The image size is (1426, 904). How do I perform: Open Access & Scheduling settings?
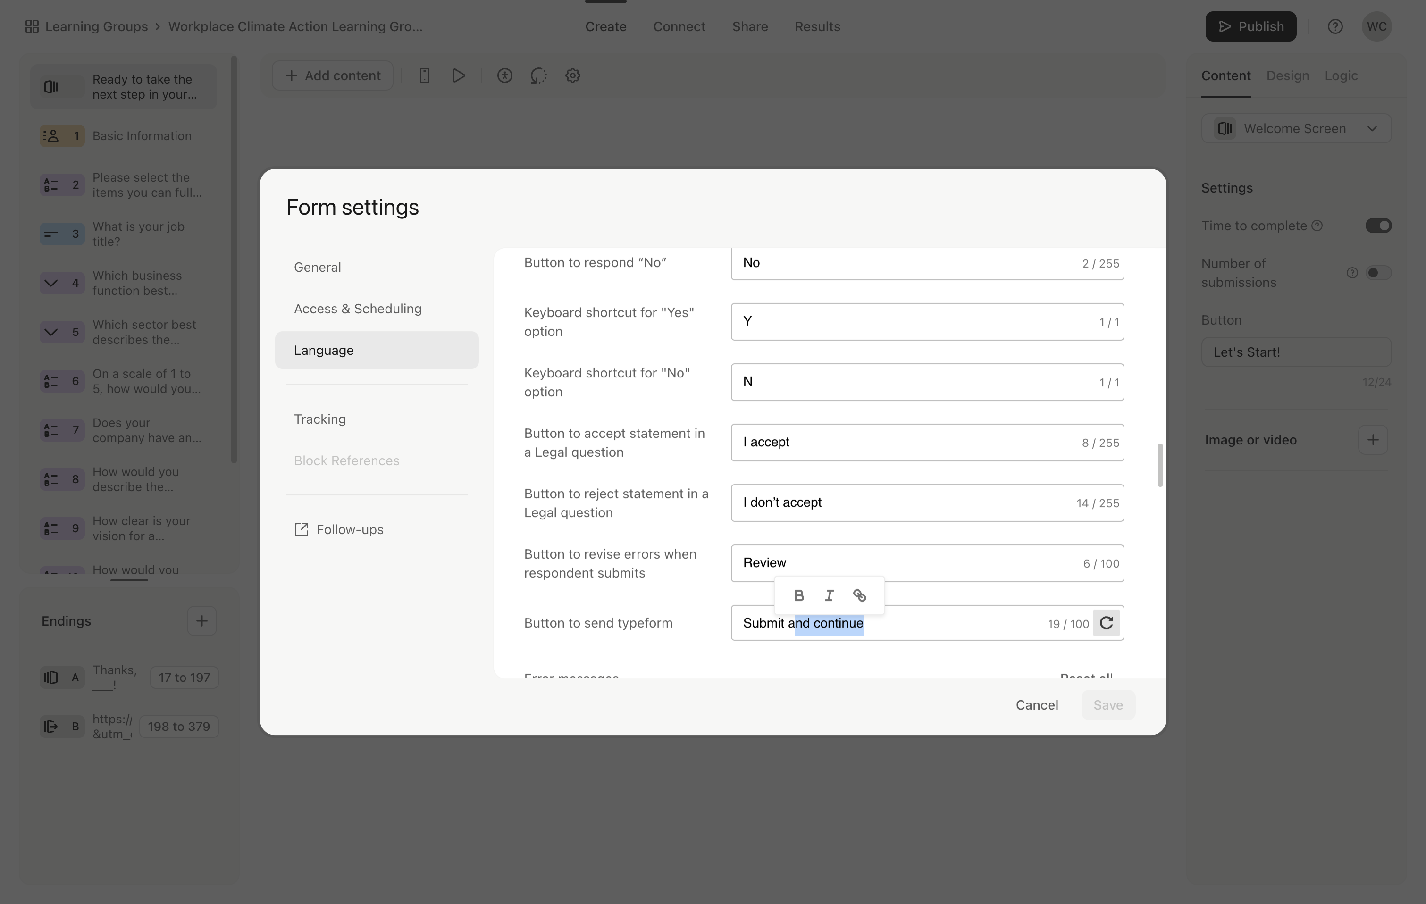coord(377,309)
